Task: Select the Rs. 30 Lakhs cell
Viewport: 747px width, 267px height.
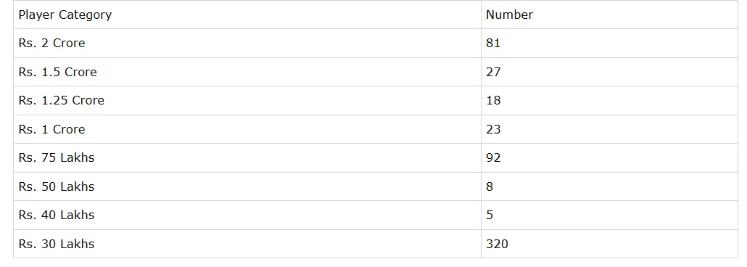Action: pos(247,244)
